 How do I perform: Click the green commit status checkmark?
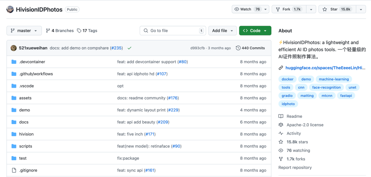pos(129,48)
